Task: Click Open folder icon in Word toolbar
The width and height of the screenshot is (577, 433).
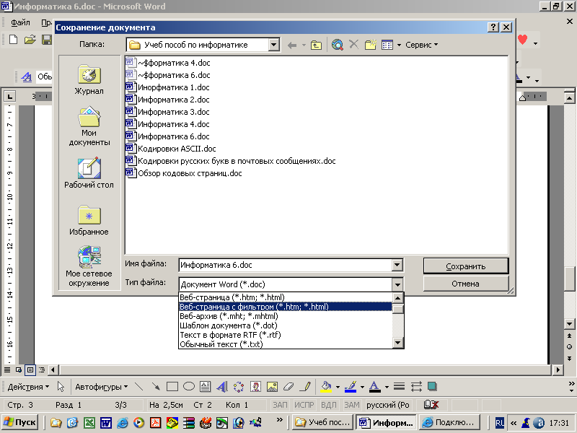Action: tap(30, 40)
